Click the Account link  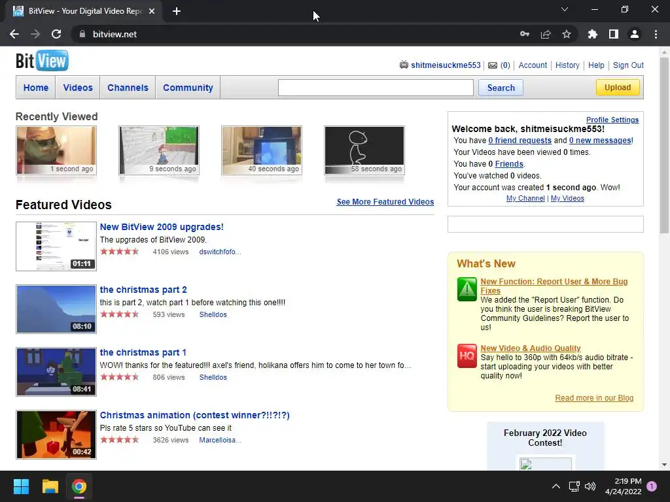(533, 65)
